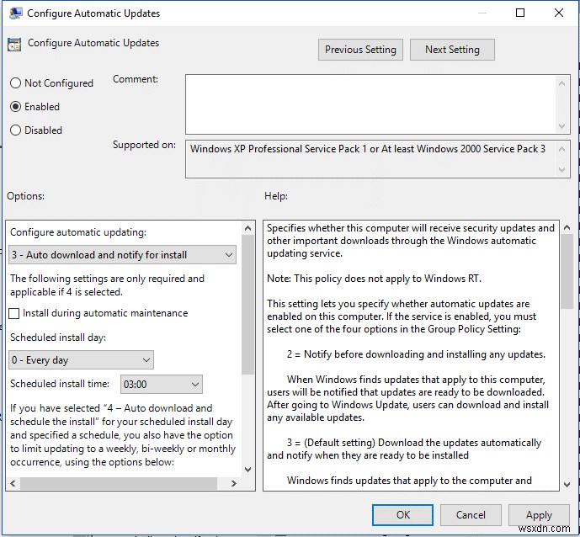Click inside the Comment text box
Image resolution: width=580 pixels, height=537 pixels.
click(370, 104)
